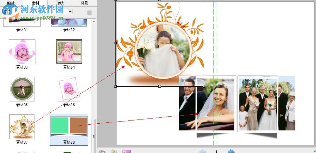Pick the 素材33 pink arrows frame

pos(22,52)
